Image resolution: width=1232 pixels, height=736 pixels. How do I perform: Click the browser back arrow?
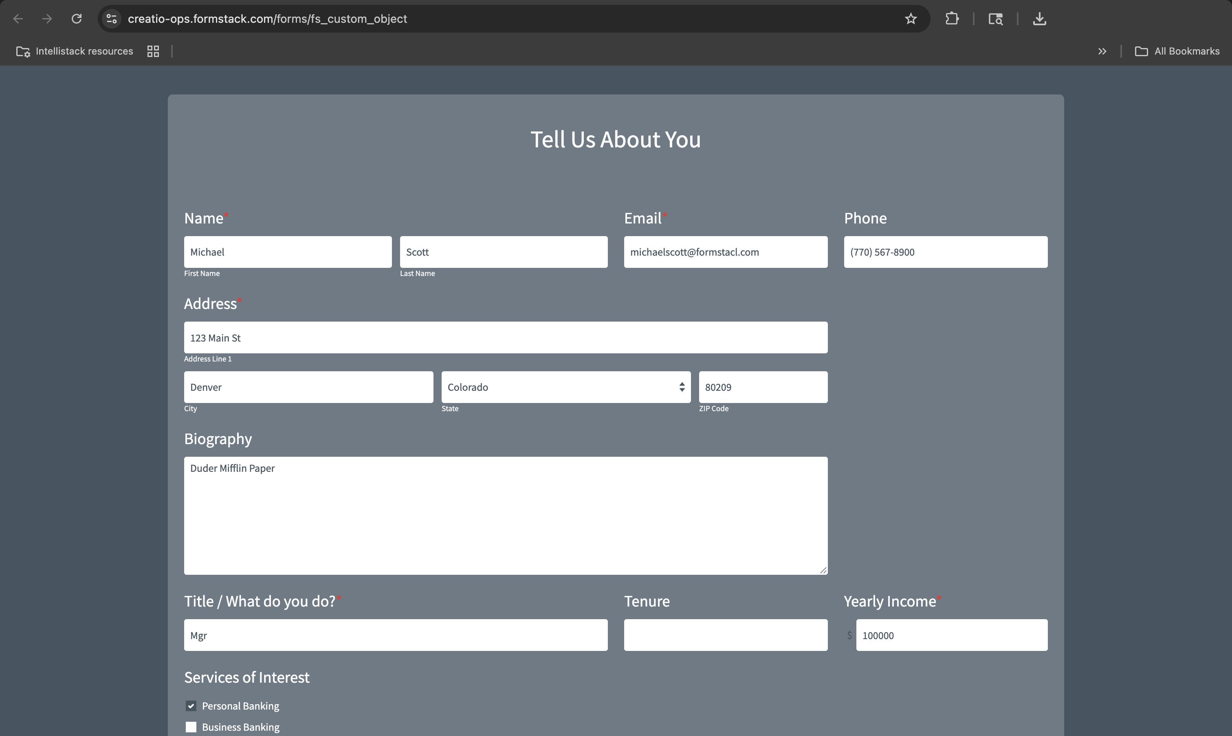click(18, 19)
